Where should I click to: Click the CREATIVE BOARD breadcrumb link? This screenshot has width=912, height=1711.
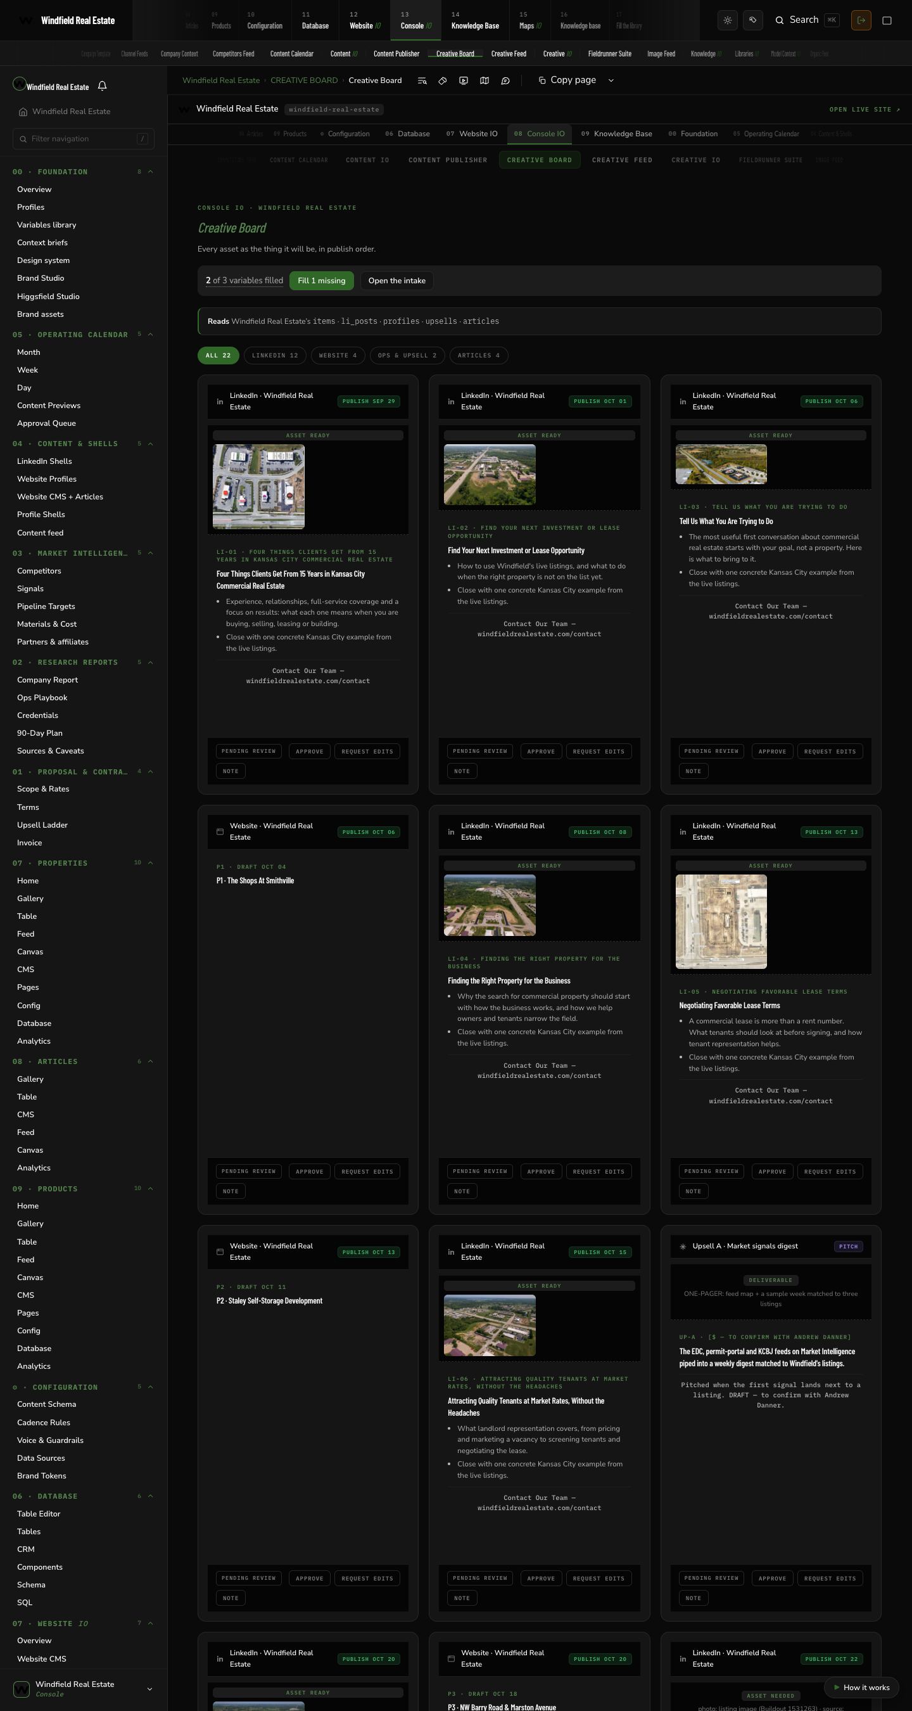tap(304, 80)
